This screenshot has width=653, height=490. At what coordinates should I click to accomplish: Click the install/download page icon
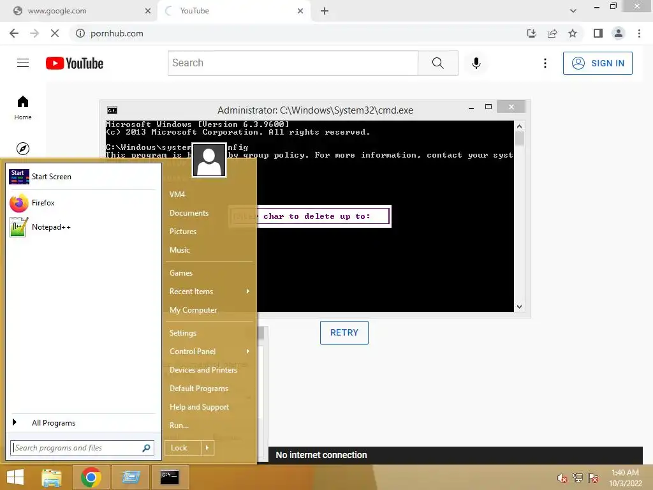[531, 33]
